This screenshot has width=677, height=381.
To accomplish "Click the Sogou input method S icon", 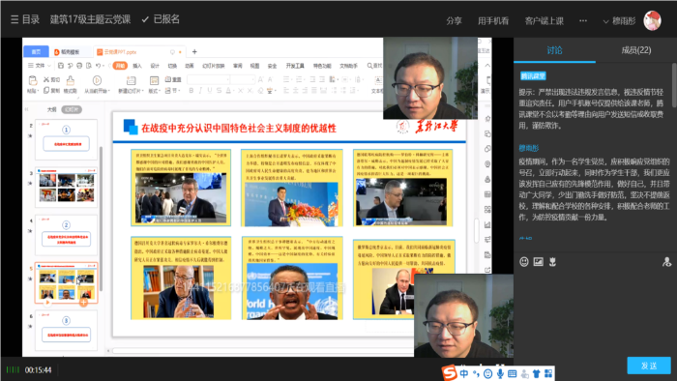I will [450, 373].
